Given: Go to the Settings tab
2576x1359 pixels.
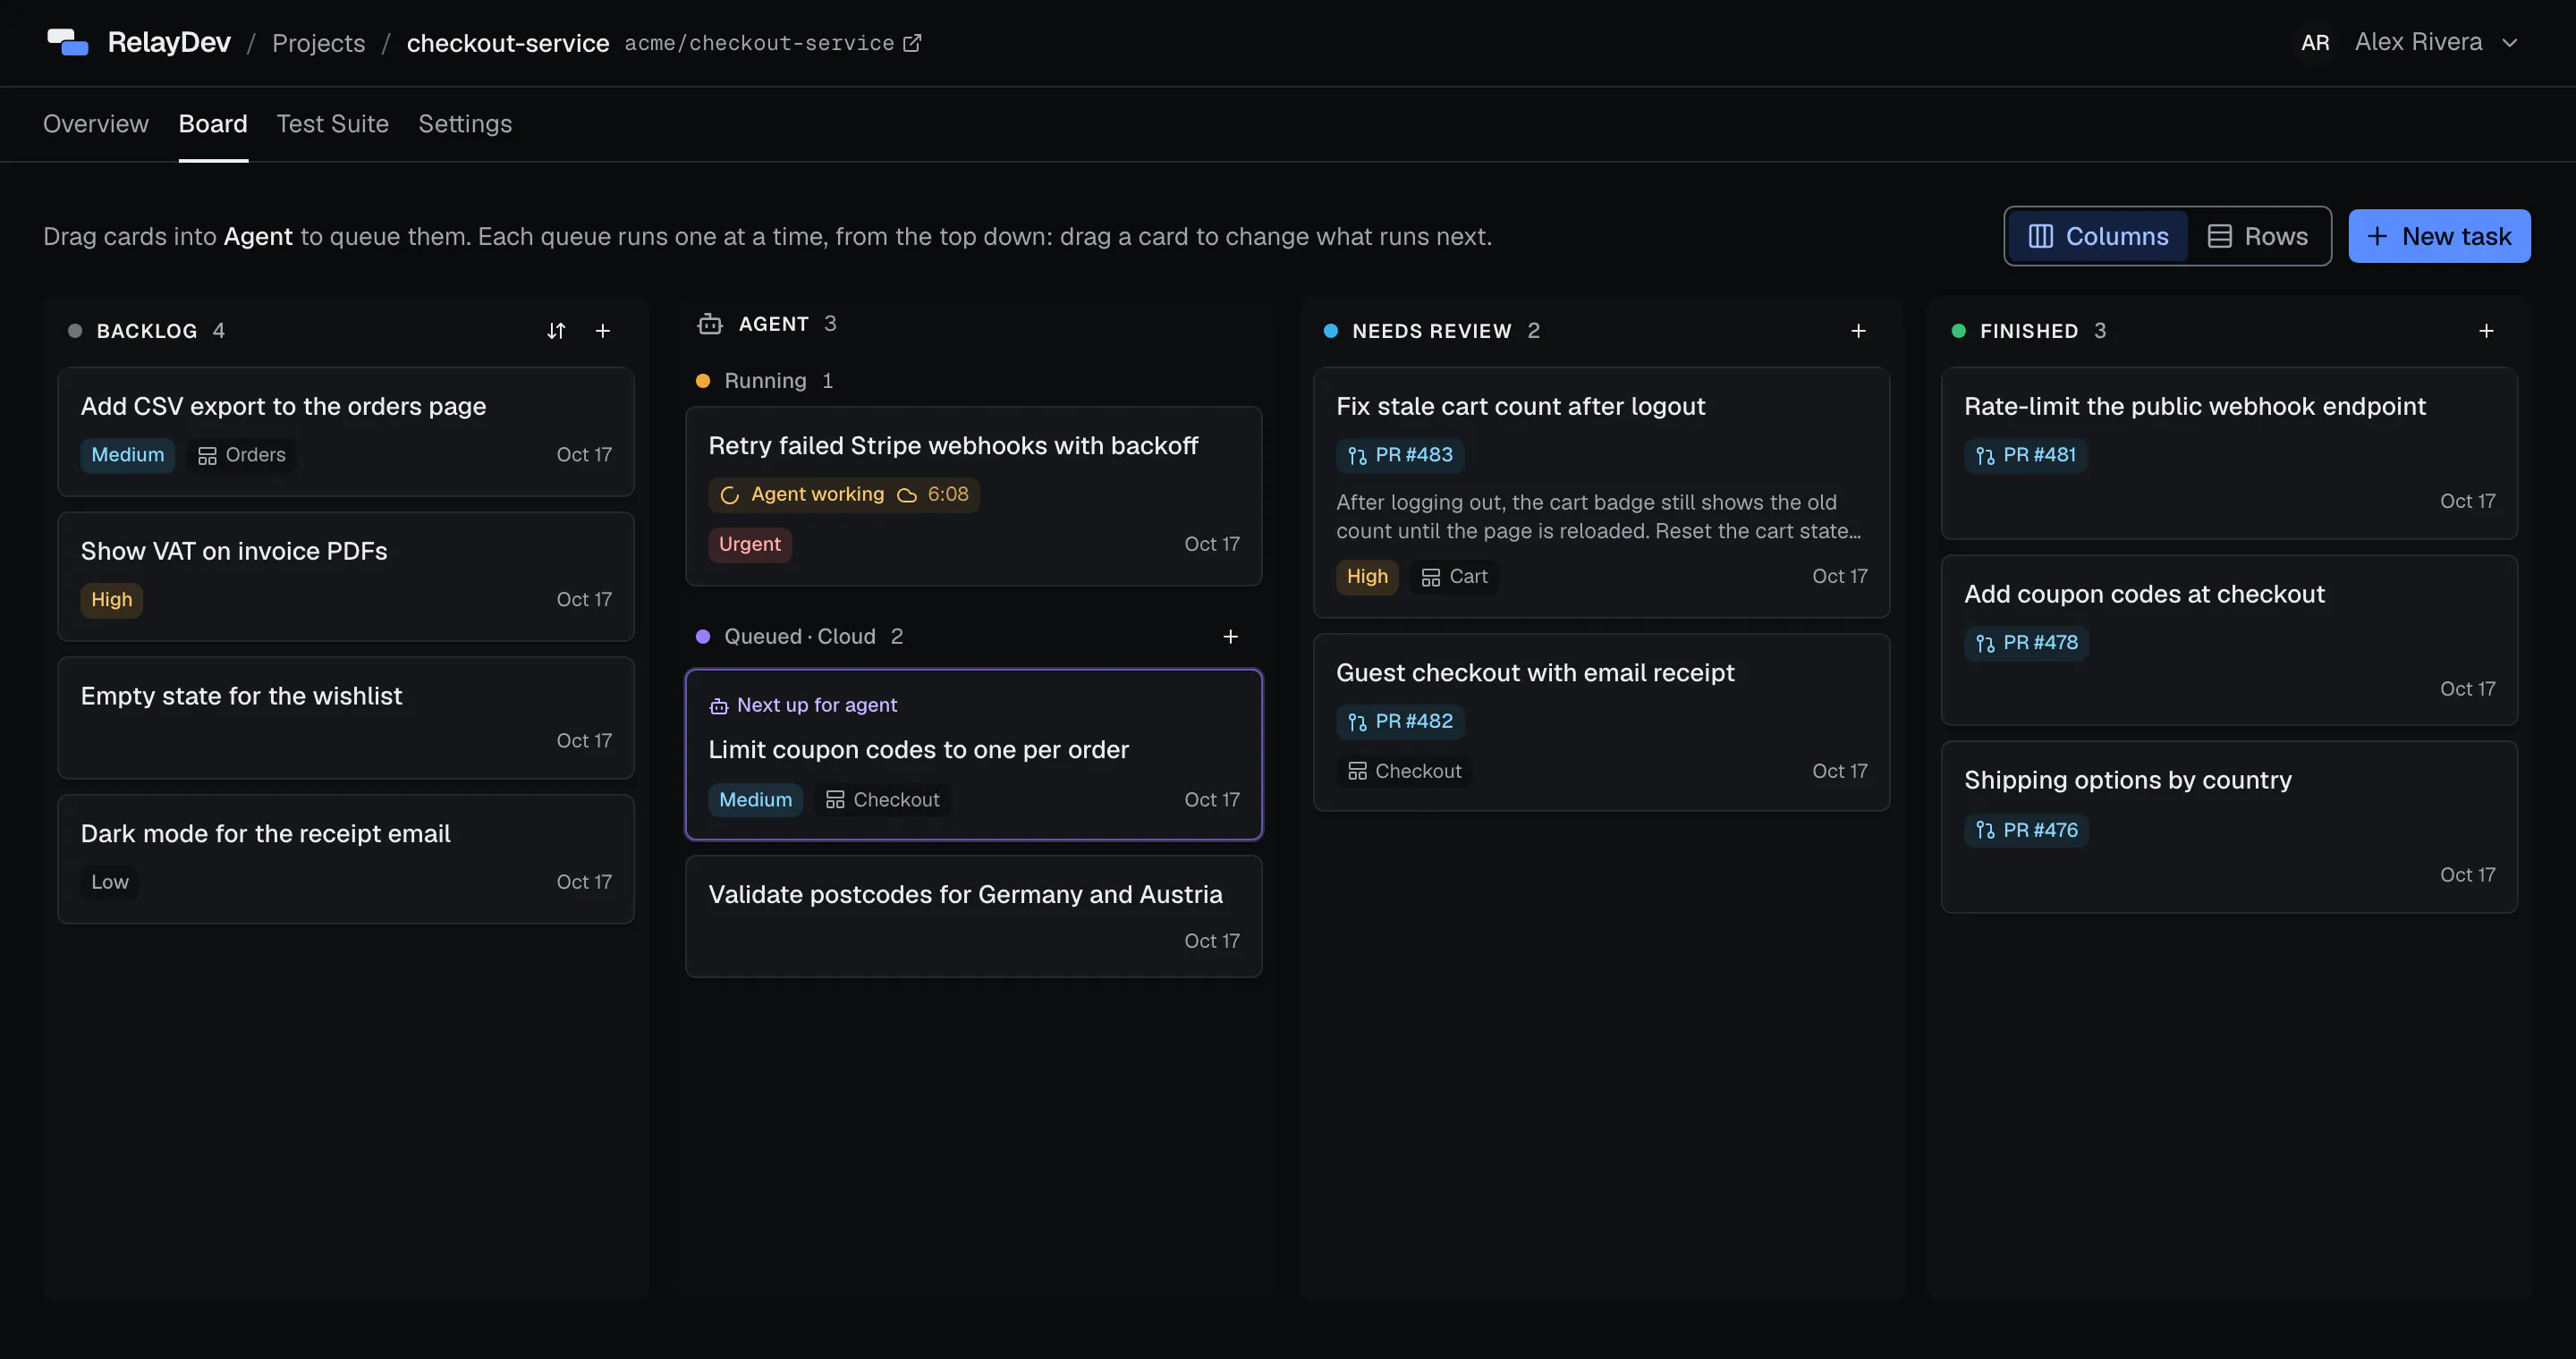Looking at the screenshot, I should point(465,124).
